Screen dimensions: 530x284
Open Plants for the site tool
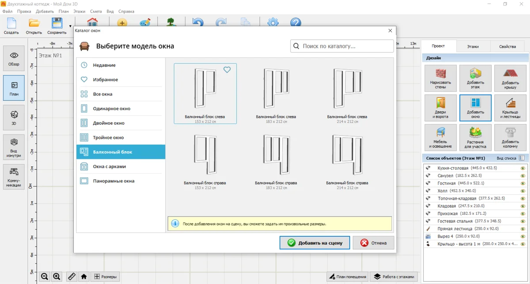pos(475,137)
